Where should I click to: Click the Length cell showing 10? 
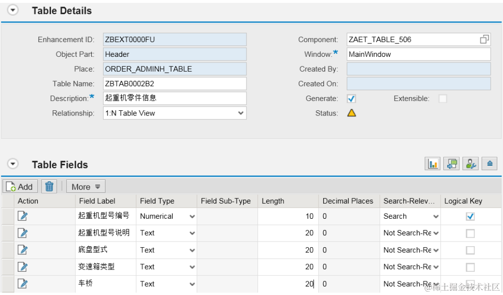(x=288, y=216)
